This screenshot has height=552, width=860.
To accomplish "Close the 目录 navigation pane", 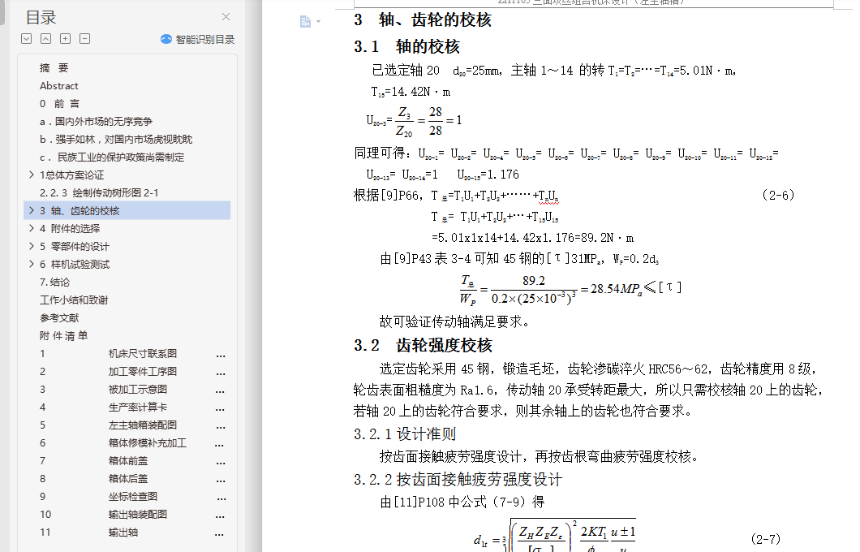I will click(226, 17).
